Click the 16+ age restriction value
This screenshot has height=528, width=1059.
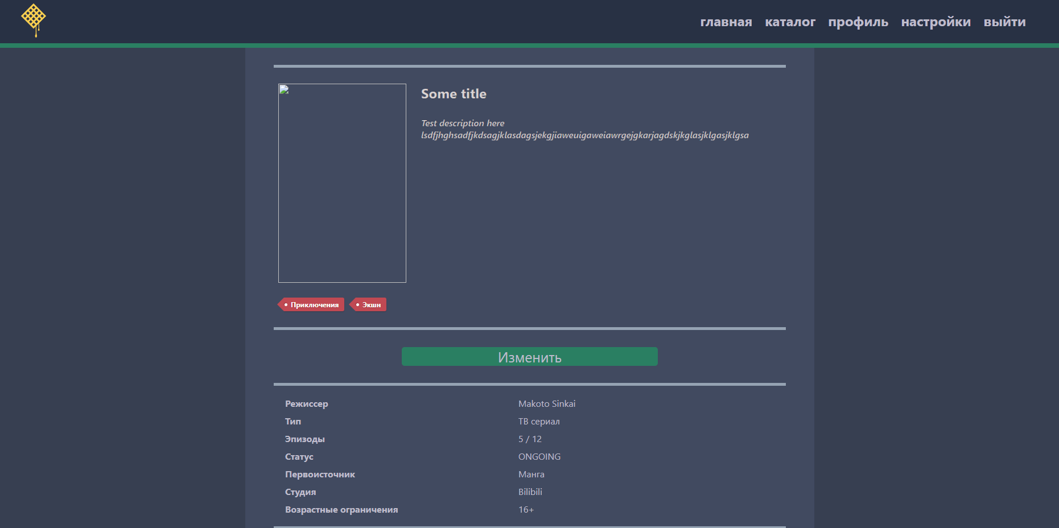526,509
